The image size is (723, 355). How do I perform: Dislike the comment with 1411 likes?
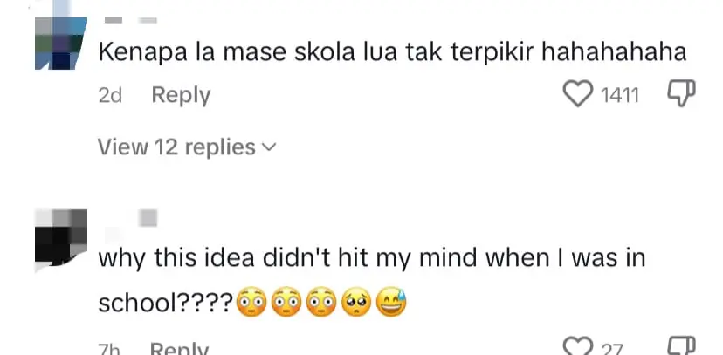pyautogui.click(x=681, y=94)
